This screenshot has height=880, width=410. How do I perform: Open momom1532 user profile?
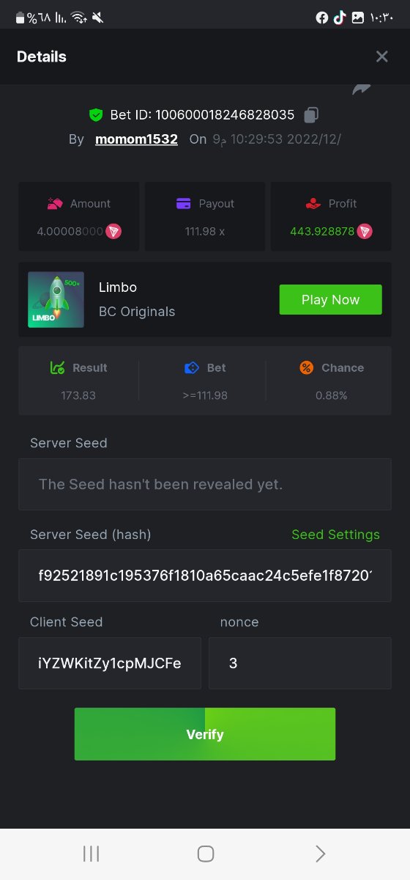click(x=136, y=139)
